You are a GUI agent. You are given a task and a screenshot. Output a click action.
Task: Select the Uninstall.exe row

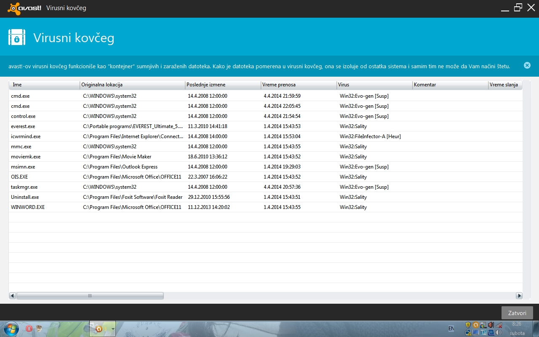pos(266,197)
